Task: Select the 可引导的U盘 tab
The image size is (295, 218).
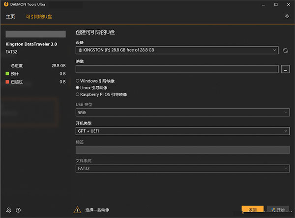Action: [x=39, y=17]
